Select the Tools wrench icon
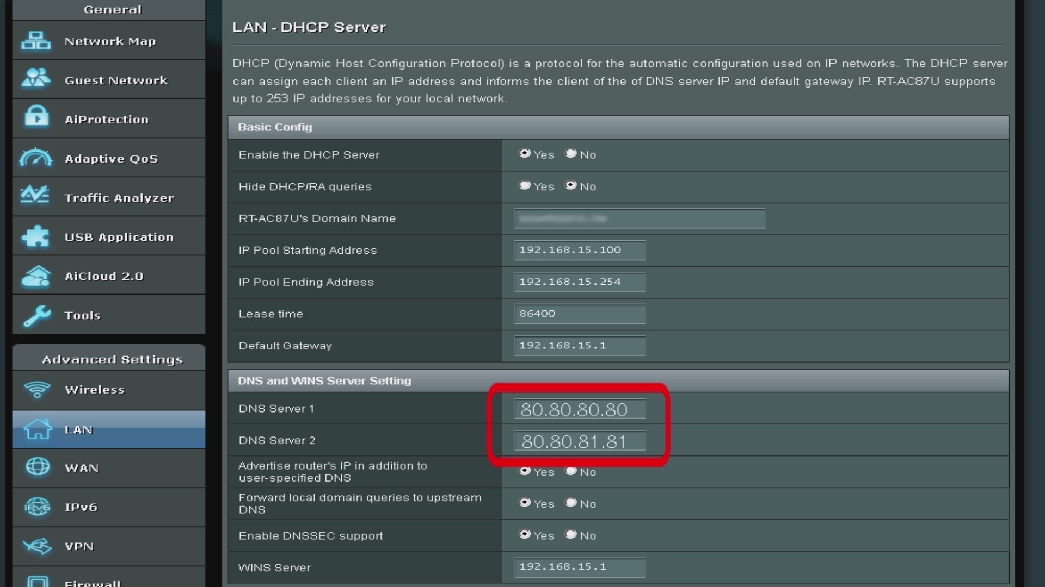This screenshot has height=587, width=1045. click(36, 316)
